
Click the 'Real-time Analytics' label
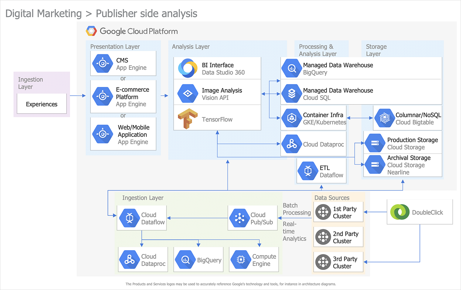point(295,231)
